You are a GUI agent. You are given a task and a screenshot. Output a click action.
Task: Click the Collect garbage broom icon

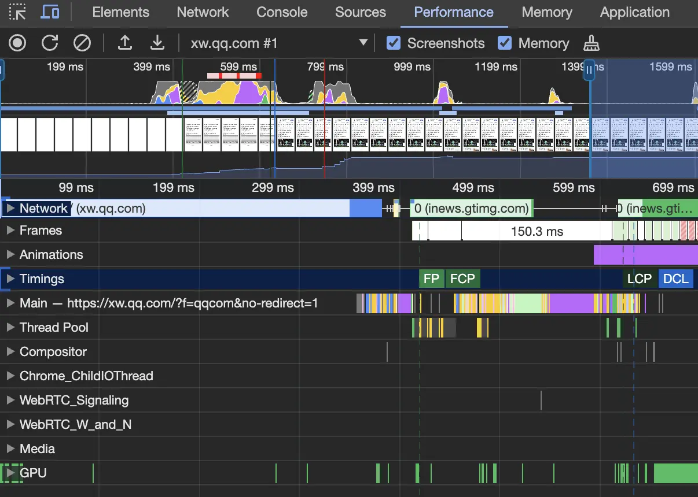(591, 43)
